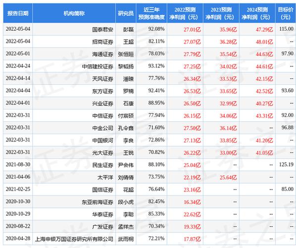
Task: Click the 报告日期 column header
Action: [18, 13]
